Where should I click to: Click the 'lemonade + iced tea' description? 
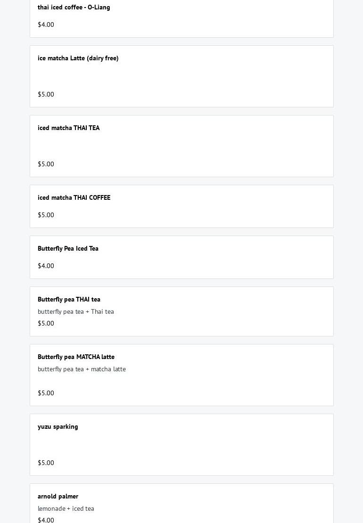coord(66,508)
